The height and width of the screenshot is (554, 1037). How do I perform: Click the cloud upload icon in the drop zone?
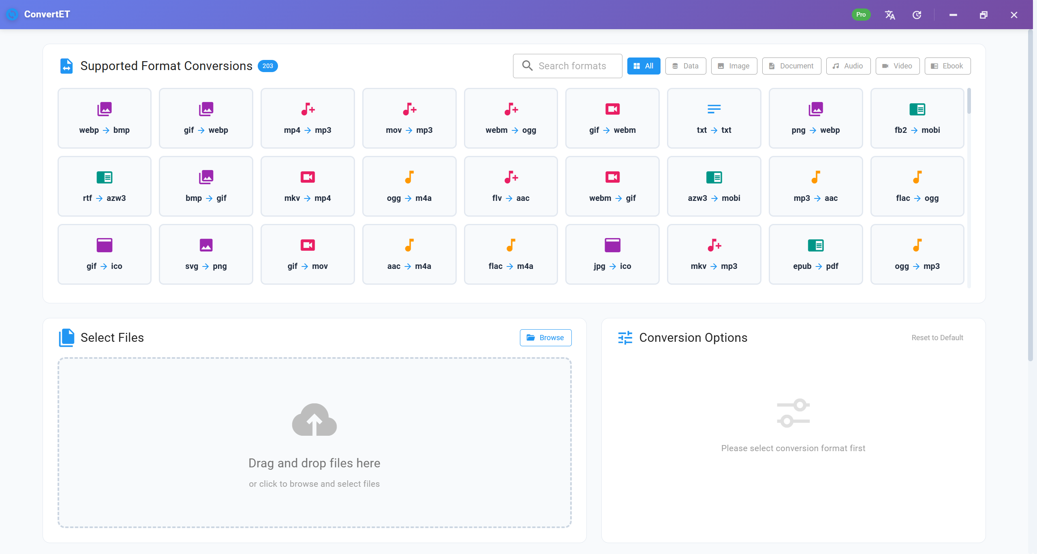[x=314, y=419]
